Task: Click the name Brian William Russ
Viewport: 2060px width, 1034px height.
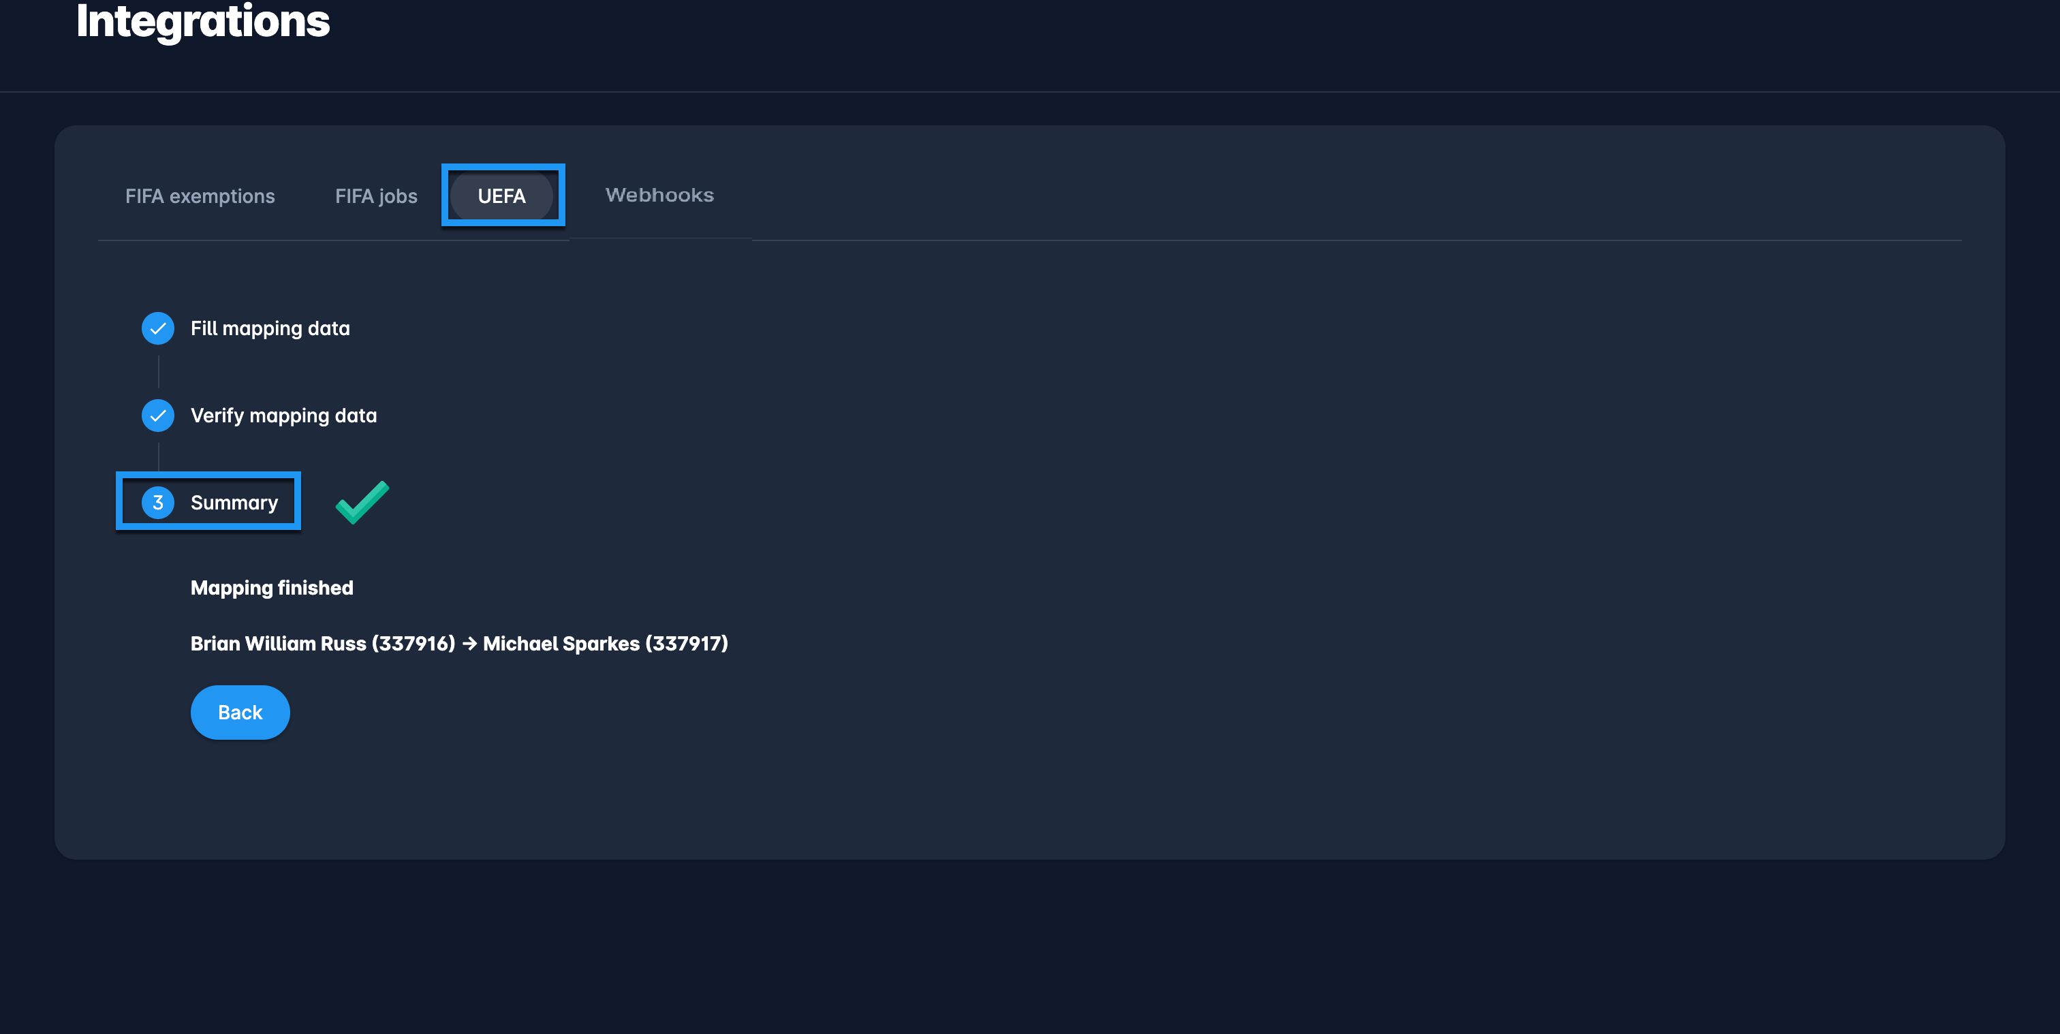Action: tap(277, 644)
